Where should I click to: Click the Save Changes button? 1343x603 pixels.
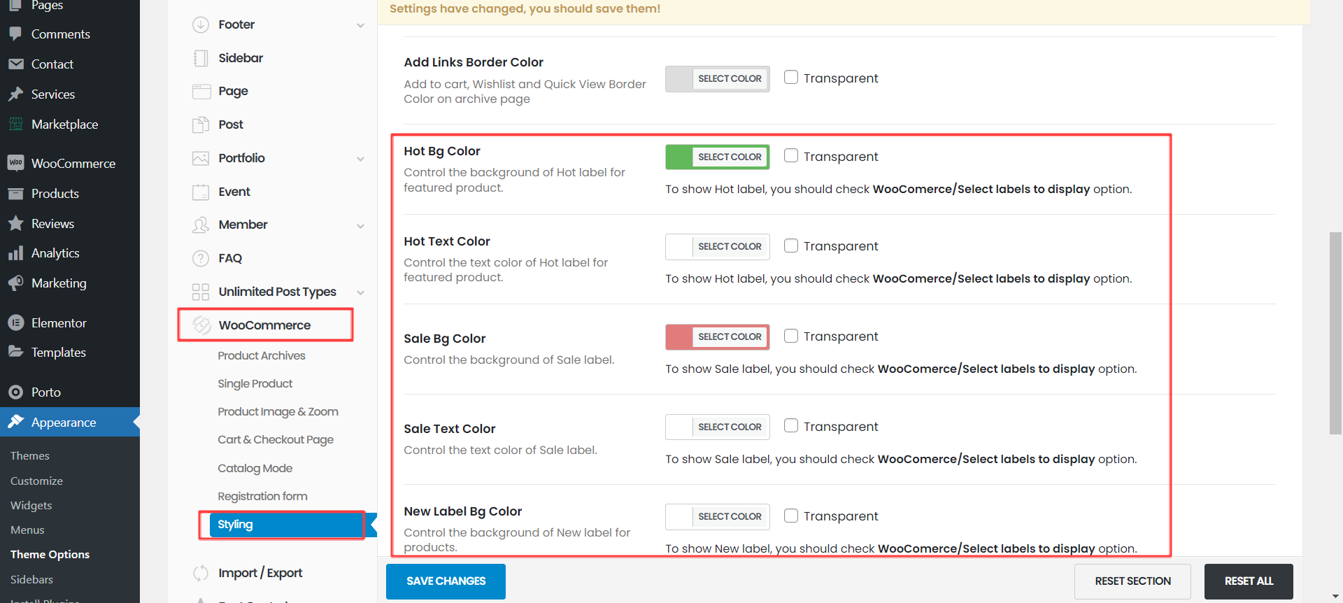pyautogui.click(x=446, y=581)
